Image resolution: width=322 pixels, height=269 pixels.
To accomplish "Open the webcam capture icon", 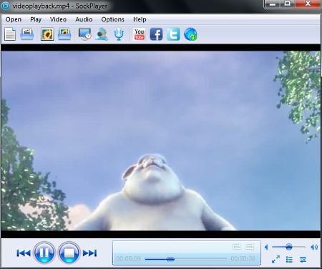I will [x=102, y=34].
